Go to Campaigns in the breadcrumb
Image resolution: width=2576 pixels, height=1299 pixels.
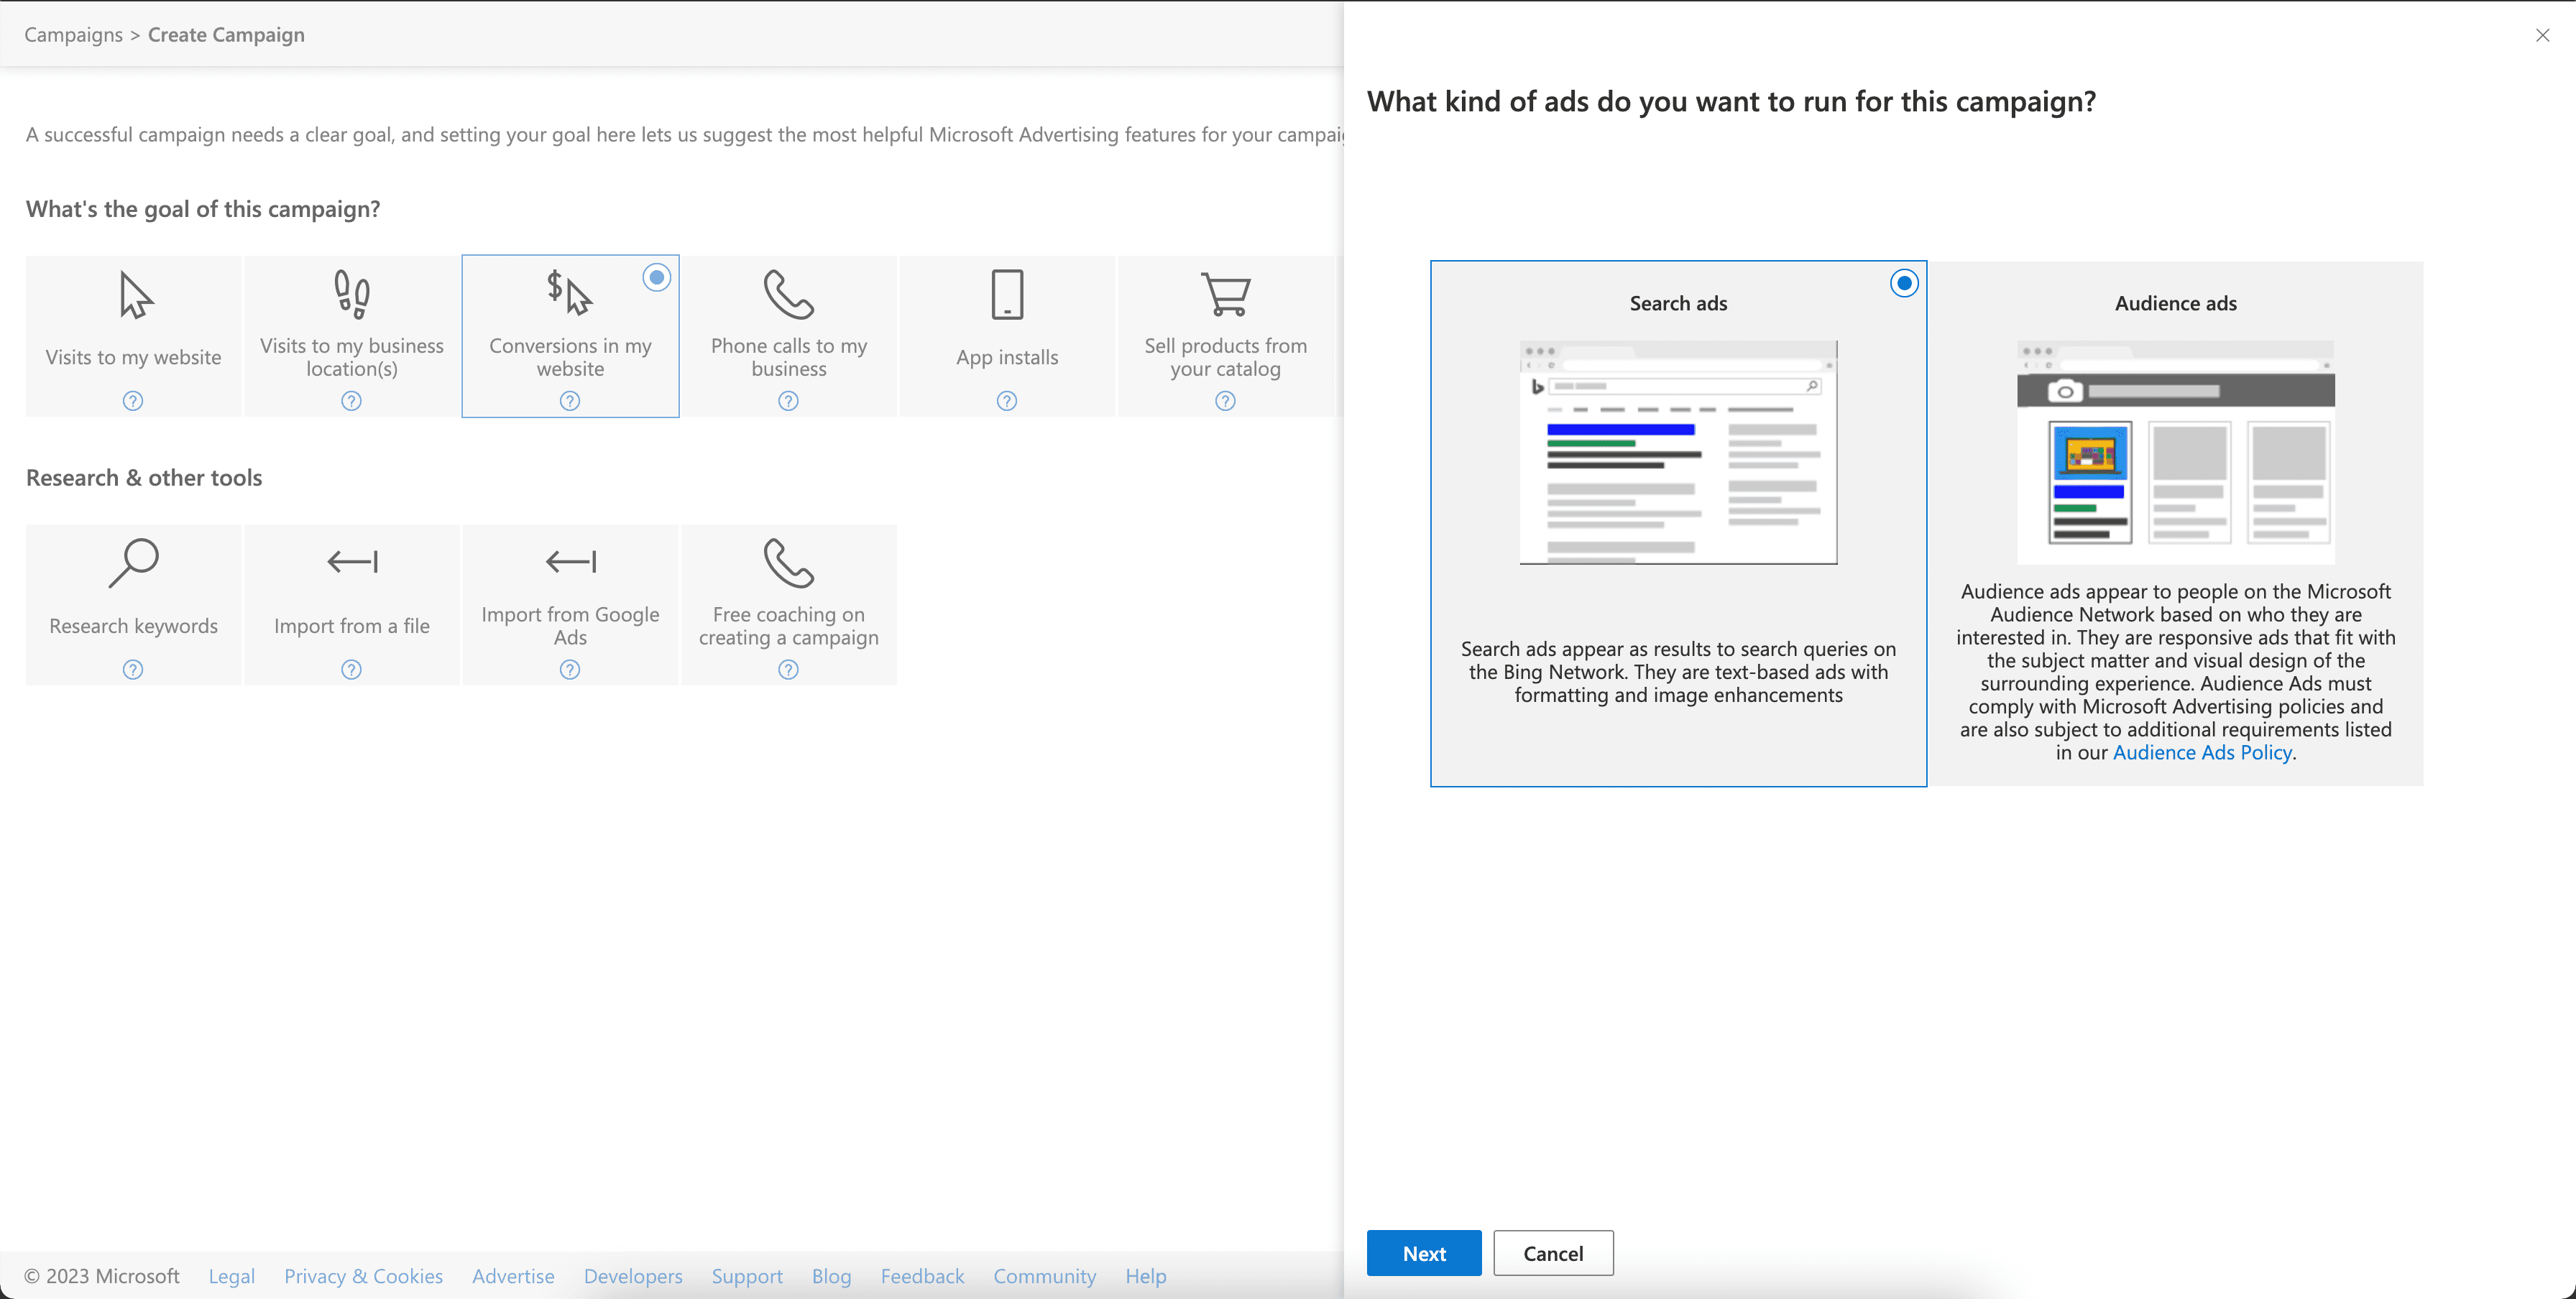click(x=73, y=35)
